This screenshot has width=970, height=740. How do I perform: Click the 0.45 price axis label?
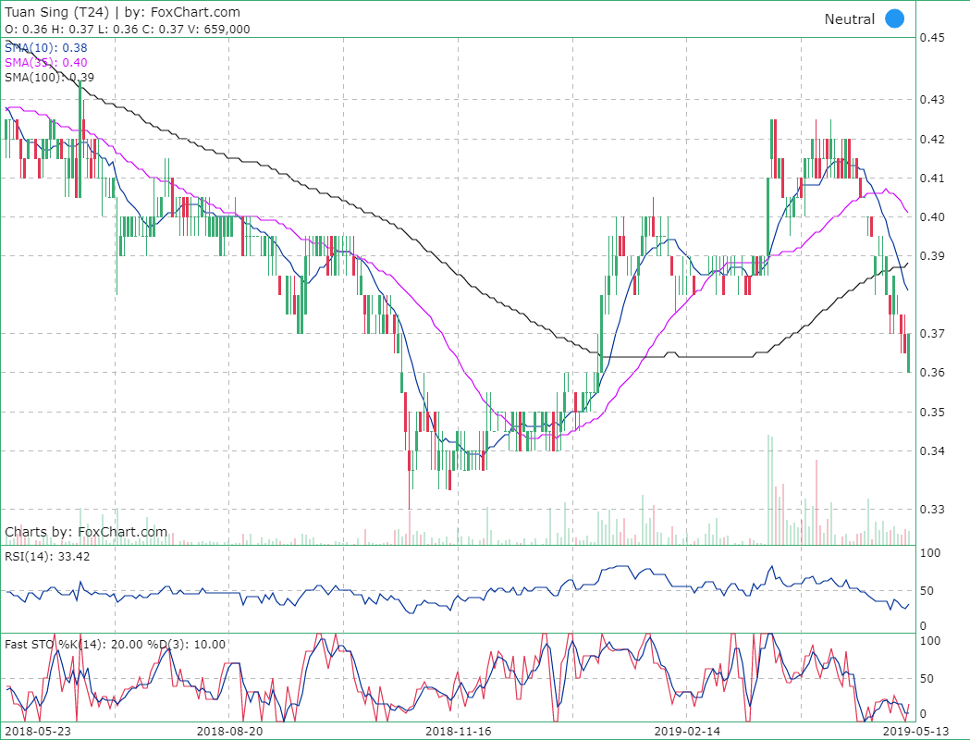(x=931, y=38)
